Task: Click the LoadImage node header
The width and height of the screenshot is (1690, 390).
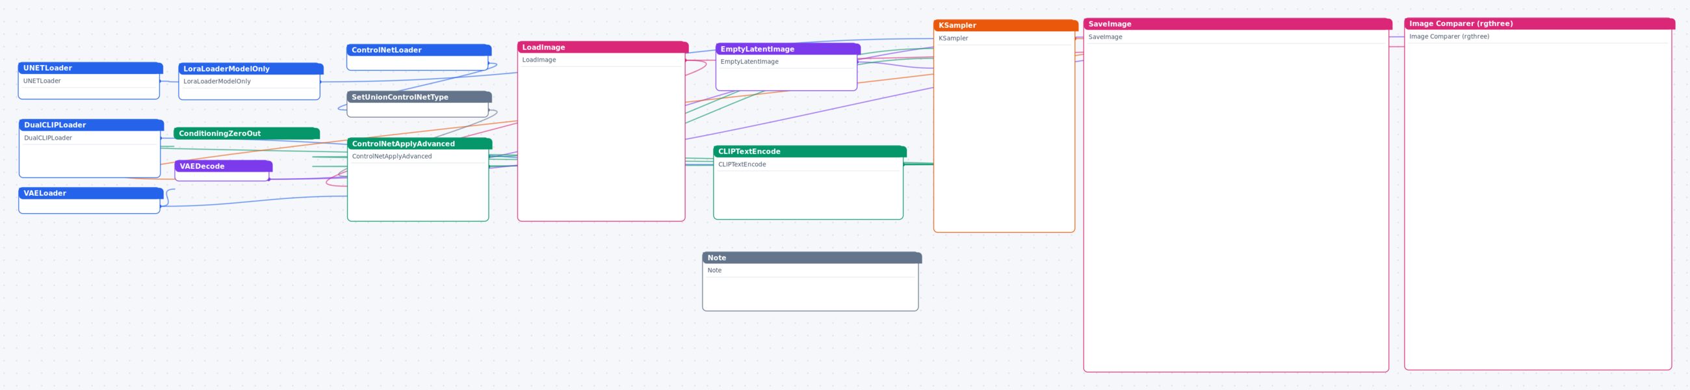Action: tap(603, 47)
